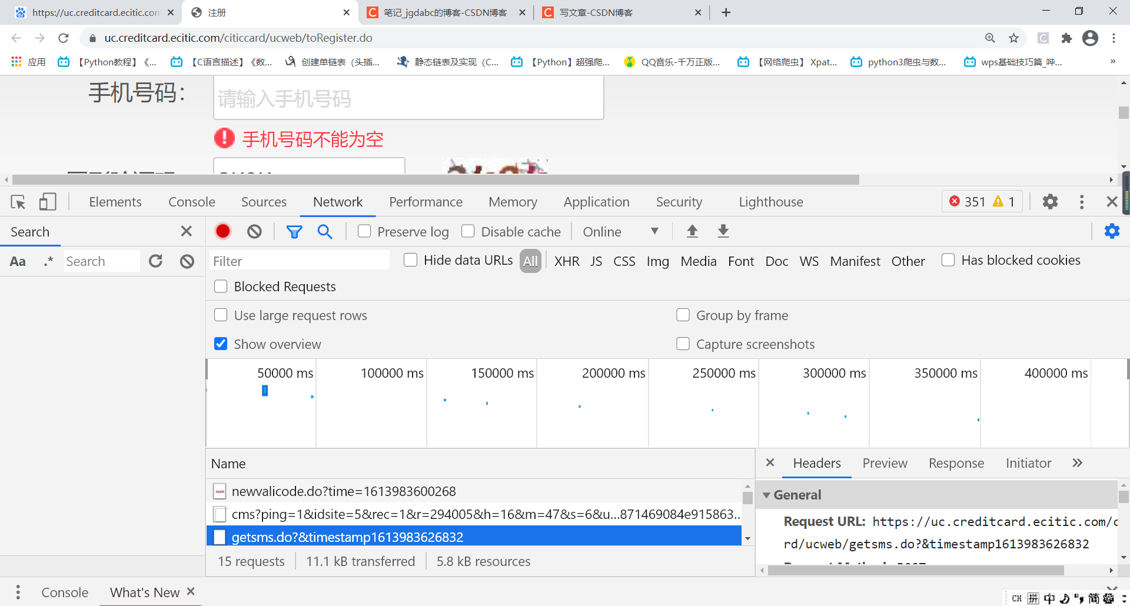Viewport: 1130px width, 606px height.
Task: Uncheck Show overview
Action: 221,344
